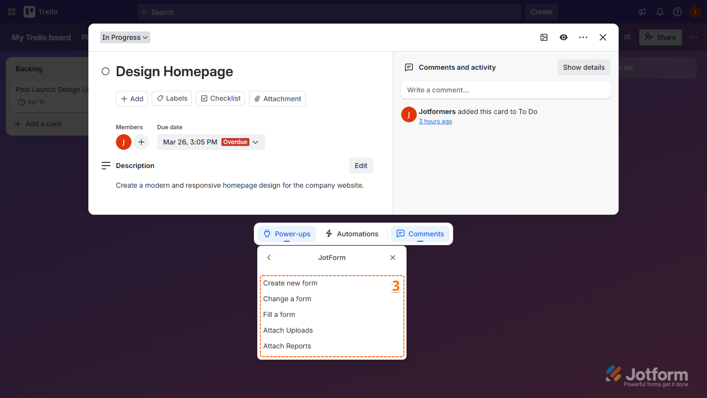
Task: Click Jotformers avatar in activity
Action: pos(409,114)
